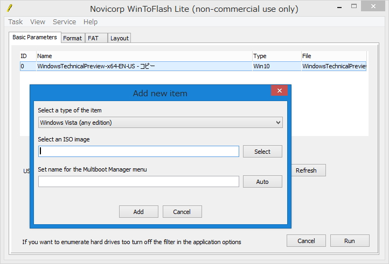Click the ID column header
The width and height of the screenshot is (389, 264).
pos(28,56)
